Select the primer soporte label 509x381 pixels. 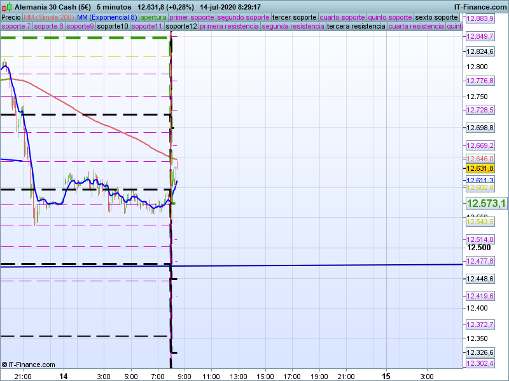click(192, 17)
